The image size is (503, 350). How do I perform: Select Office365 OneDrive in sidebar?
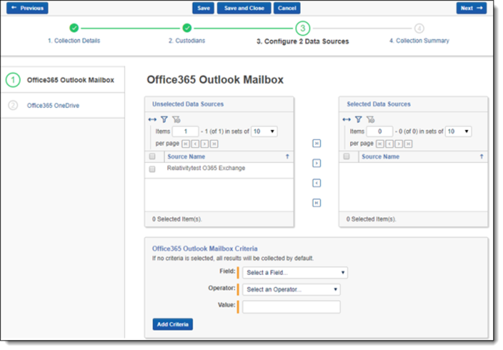(53, 106)
